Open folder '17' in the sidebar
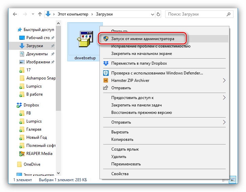The width and height of the screenshot is (246, 192). click(28, 70)
